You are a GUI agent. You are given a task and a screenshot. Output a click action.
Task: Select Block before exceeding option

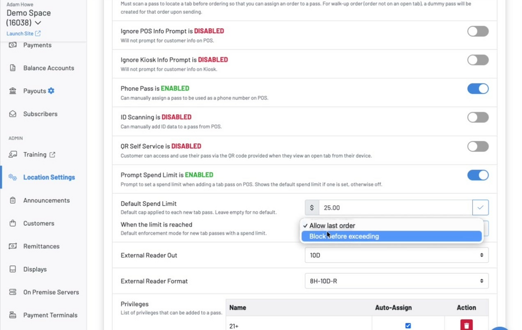pos(391,236)
